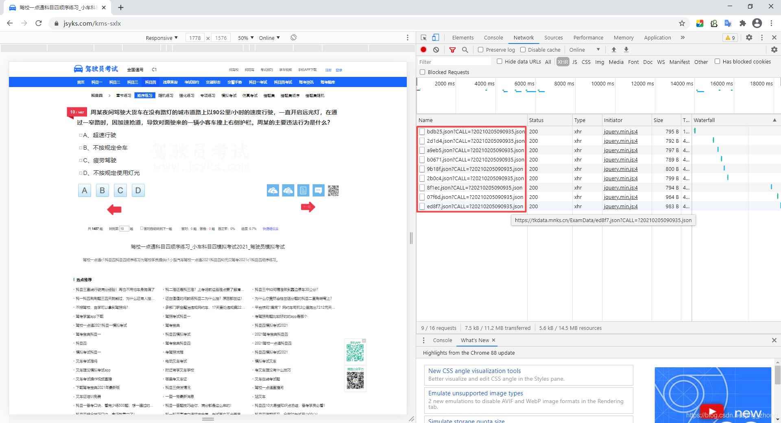Click the import HAR file upload arrow
The height and width of the screenshot is (423, 781).
coord(614,50)
